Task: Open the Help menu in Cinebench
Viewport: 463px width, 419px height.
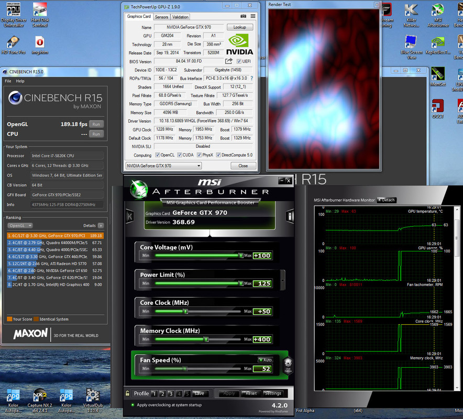Action: click(x=20, y=81)
